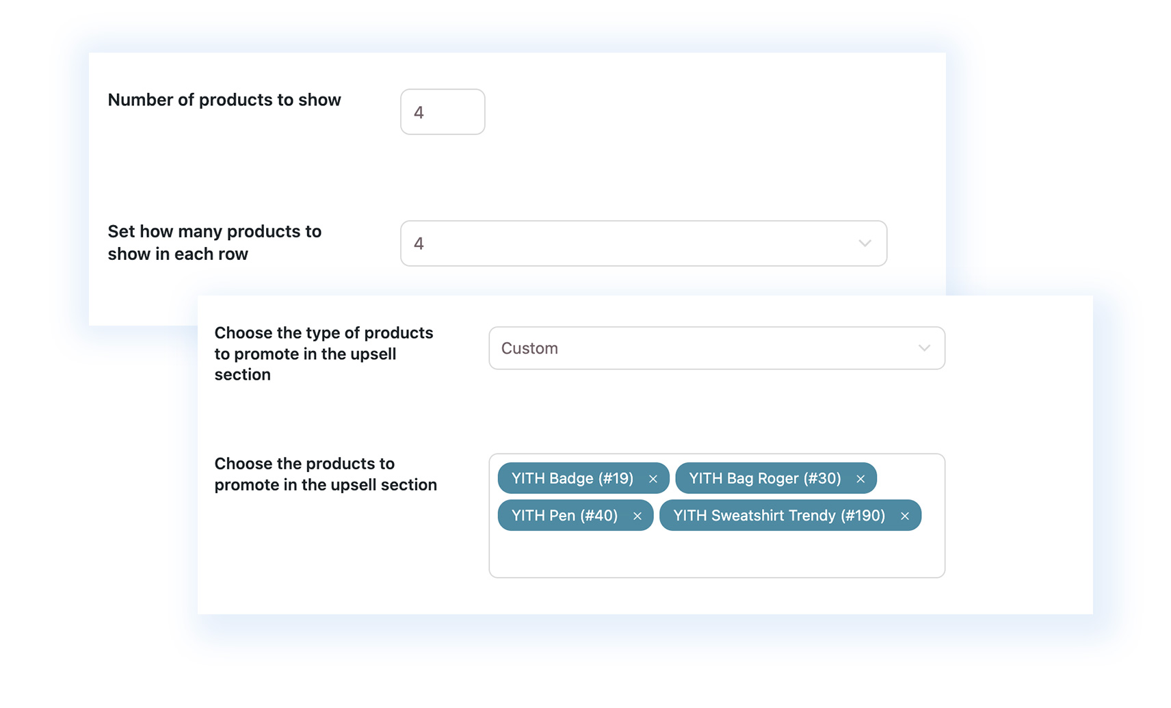The width and height of the screenshot is (1171, 708).
Task: Select the YITH Pen (#40) tag text
Action: pyautogui.click(x=565, y=515)
